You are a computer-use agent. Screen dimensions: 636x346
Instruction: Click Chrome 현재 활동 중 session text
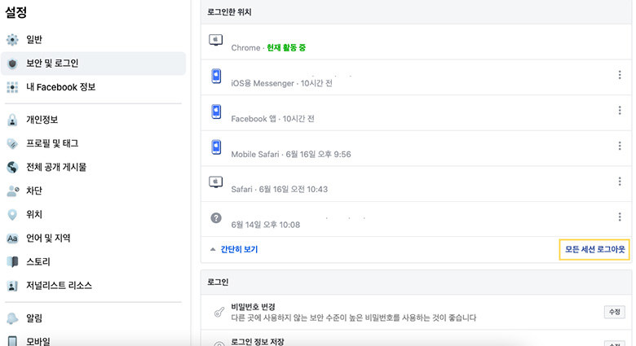pyautogui.click(x=268, y=48)
